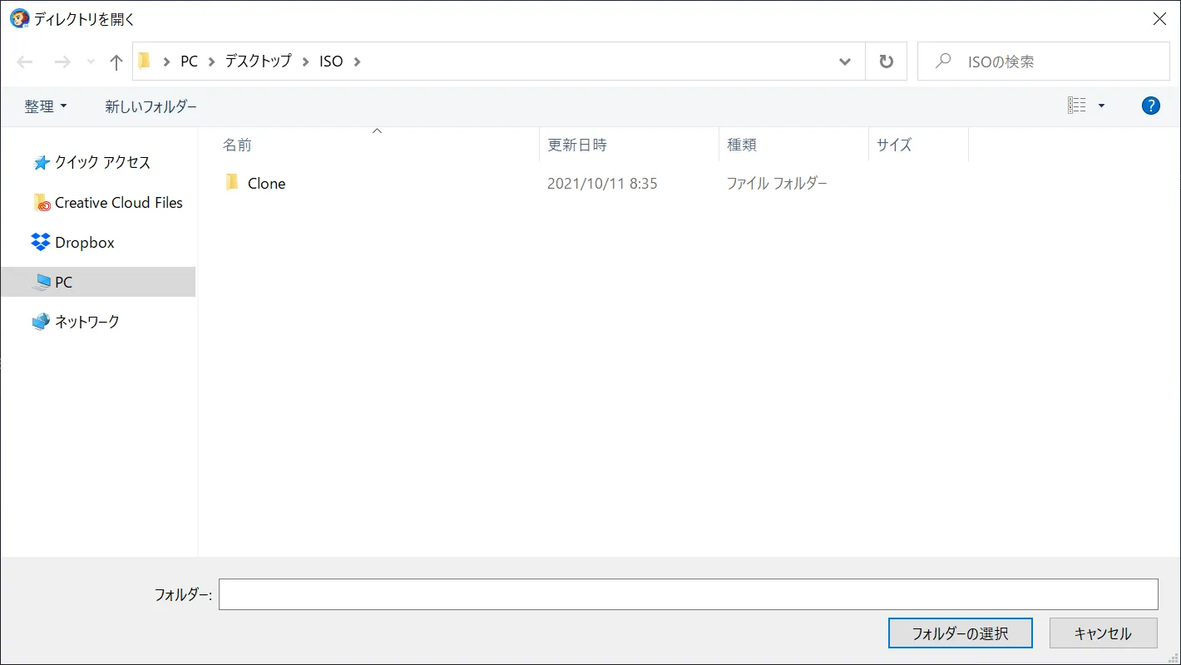
Task: Go forward with the right arrow
Action: pyautogui.click(x=62, y=62)
